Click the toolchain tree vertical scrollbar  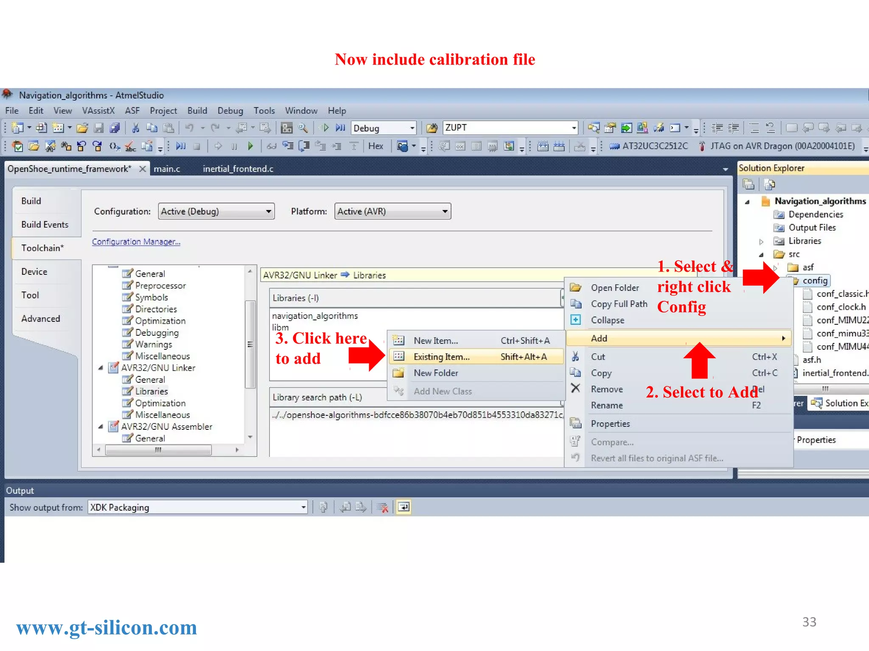coord(250,345)
